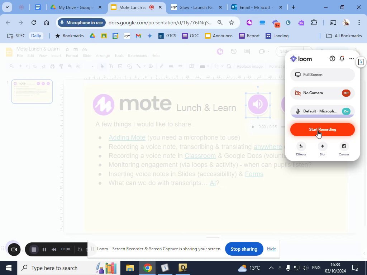Open the No Camera selector
Viewport: 367px width, 275px height.
coord(322,93)
